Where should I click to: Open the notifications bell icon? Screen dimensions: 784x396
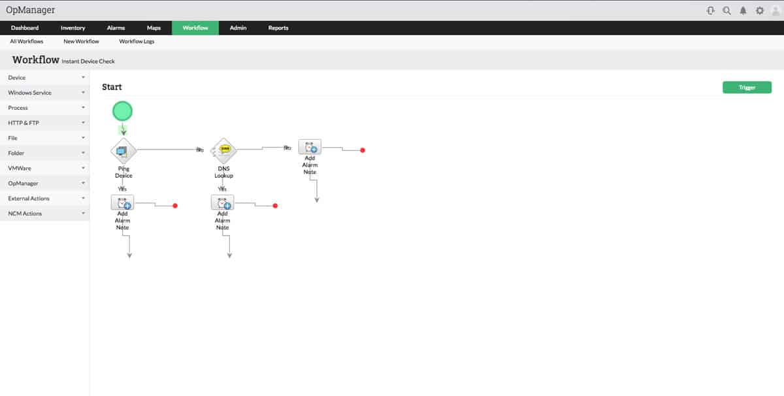tap(743, 10)
